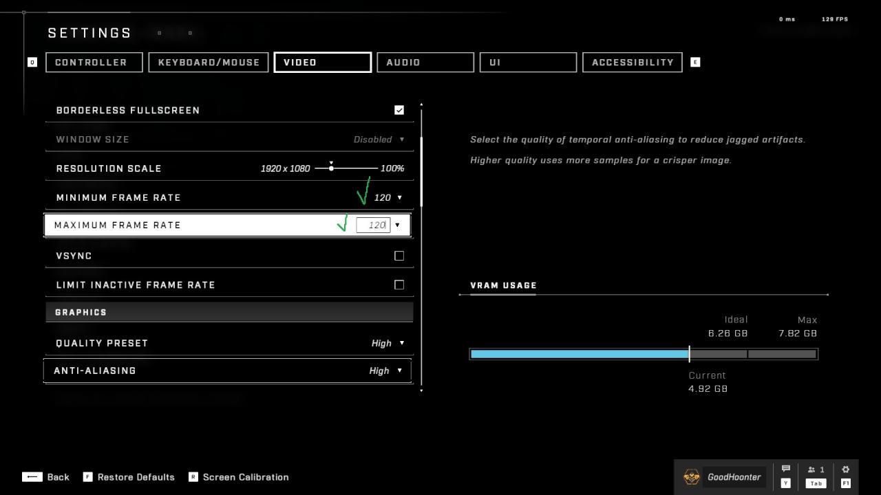Screen dimensions: 881x495
Task: Disable the Borderless Fullscreen checkbox
Action: click(399, 110)
